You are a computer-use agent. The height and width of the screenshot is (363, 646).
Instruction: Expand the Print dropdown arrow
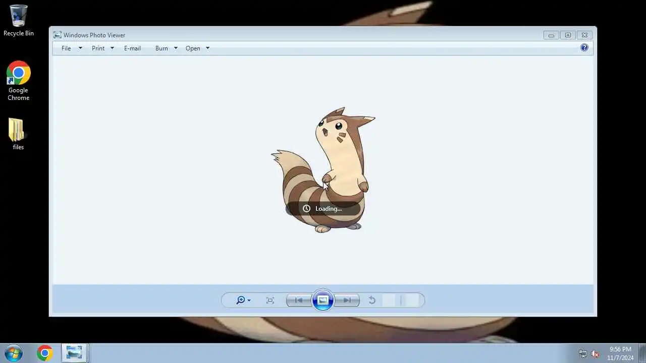tap(112, 48)
